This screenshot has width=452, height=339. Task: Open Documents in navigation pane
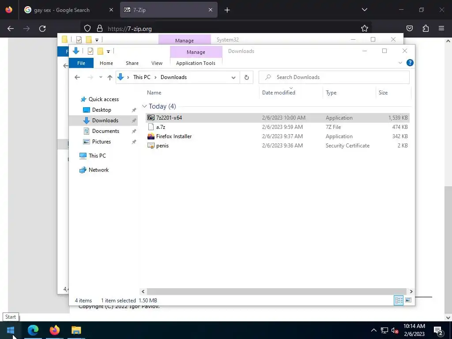pos(105,131)
